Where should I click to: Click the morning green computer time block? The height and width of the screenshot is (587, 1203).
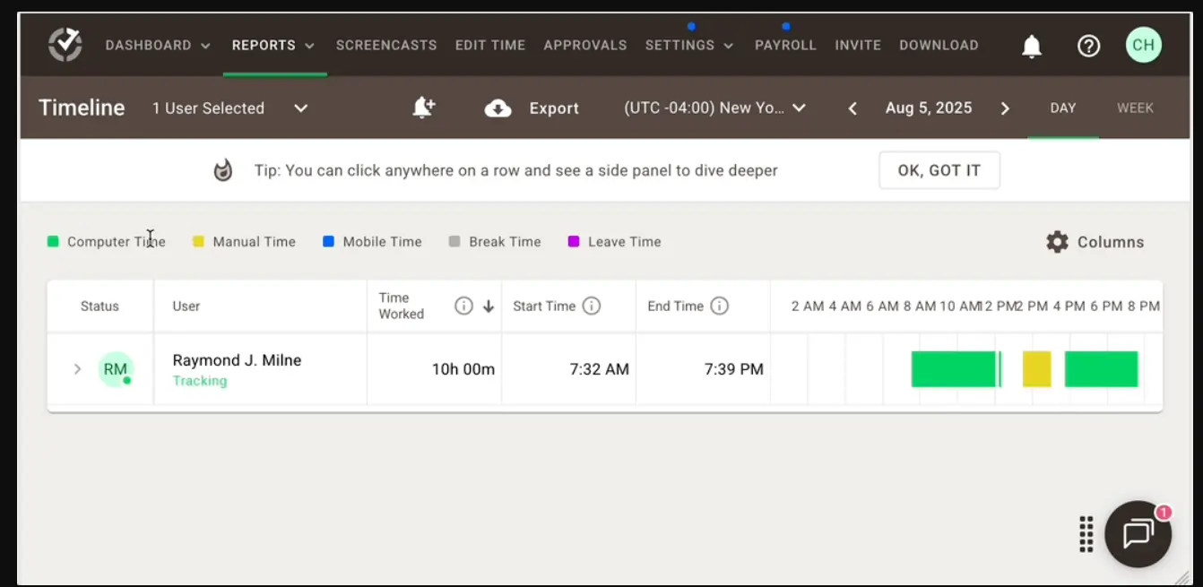click(x=954, y=369)
